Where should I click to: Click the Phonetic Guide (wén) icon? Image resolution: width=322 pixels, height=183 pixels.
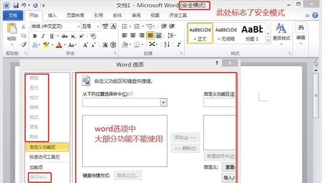tap(105, 26)
